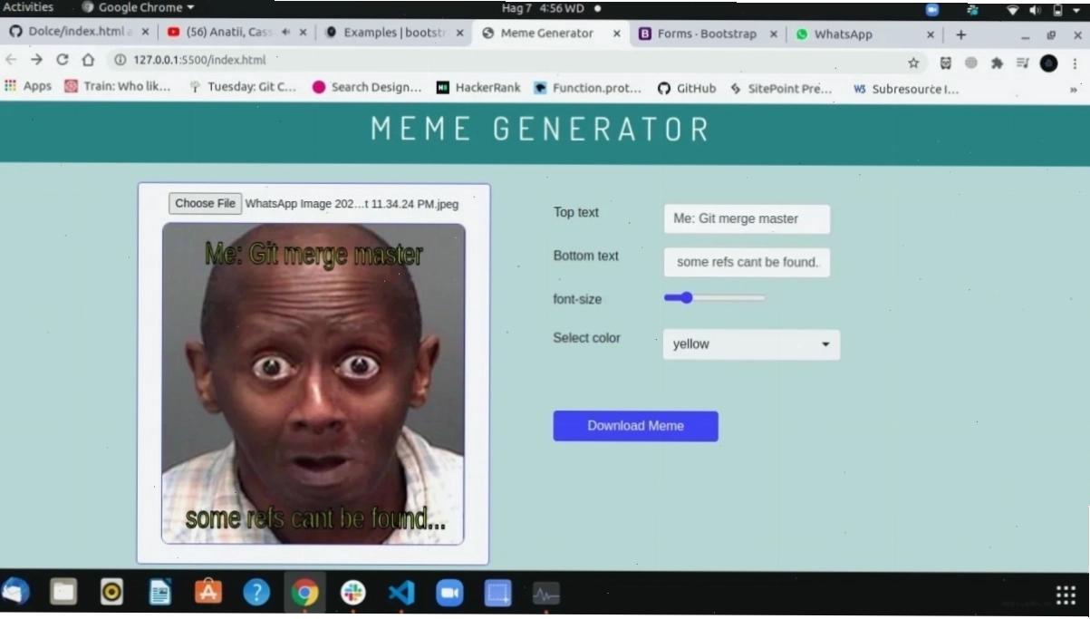This screenshot has height=619, width=1090.
Task: Open the System Monitor dock icon
Action: [x=545, y=595]
